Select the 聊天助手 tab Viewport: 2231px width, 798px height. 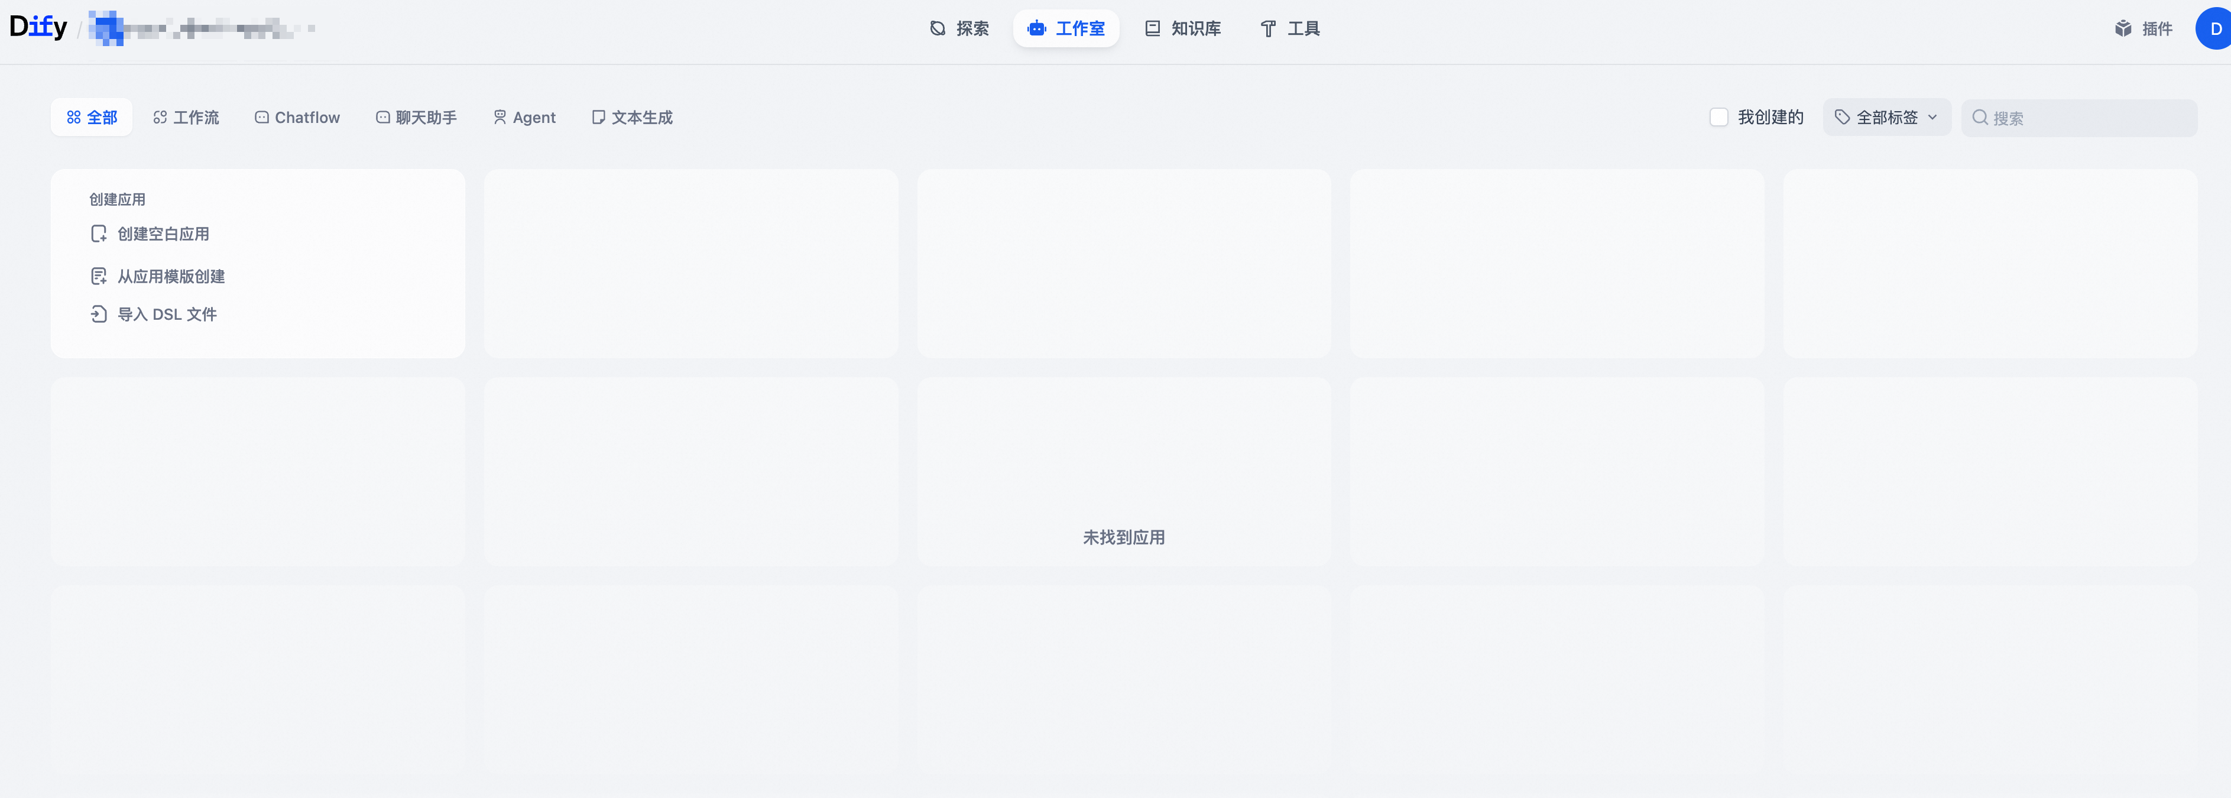(x=416, y=117)
